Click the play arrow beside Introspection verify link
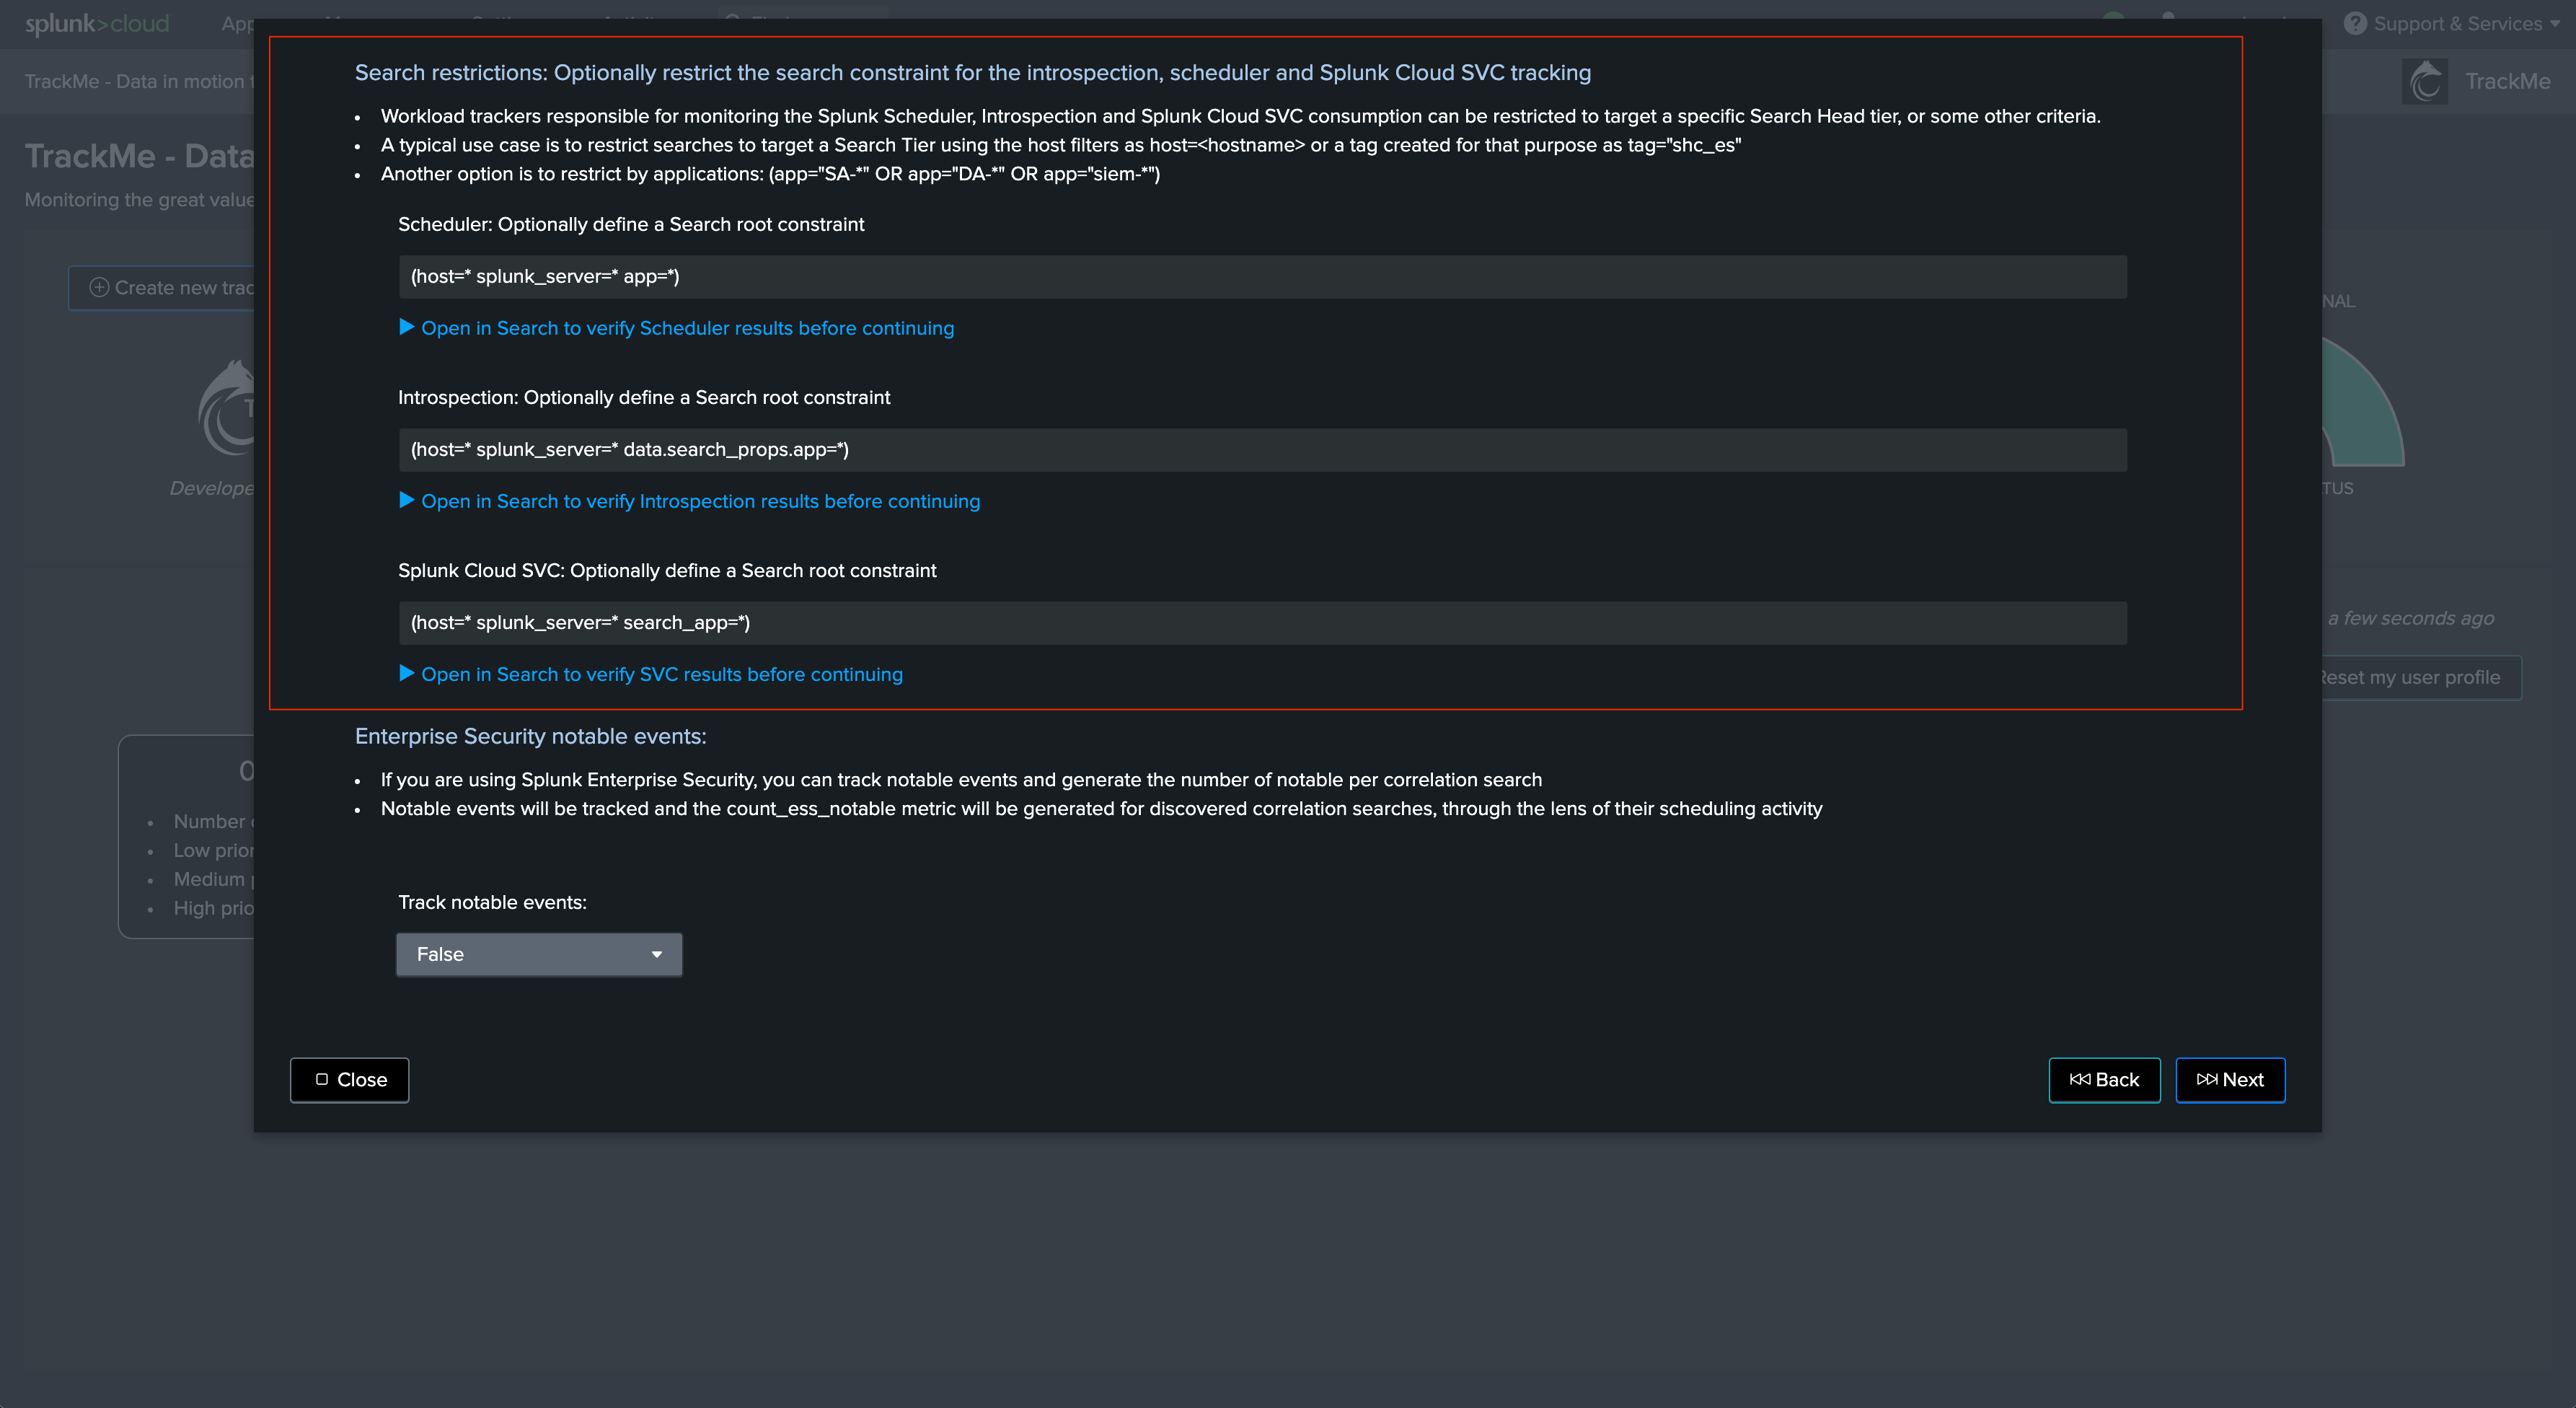 tap(407, 500)
